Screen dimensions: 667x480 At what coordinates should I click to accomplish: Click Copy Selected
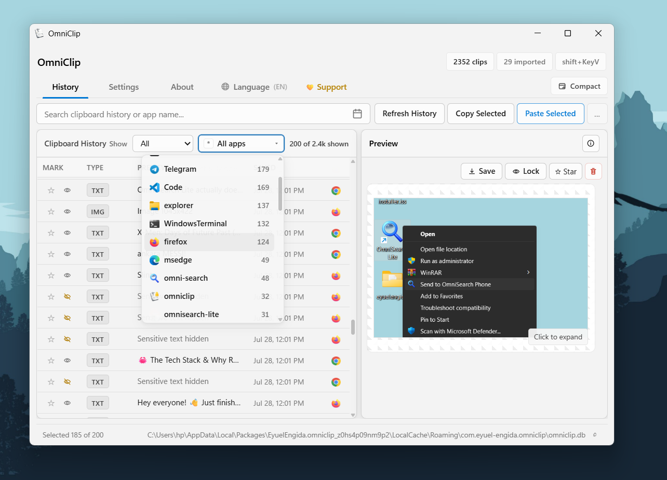tap(481, 114)
